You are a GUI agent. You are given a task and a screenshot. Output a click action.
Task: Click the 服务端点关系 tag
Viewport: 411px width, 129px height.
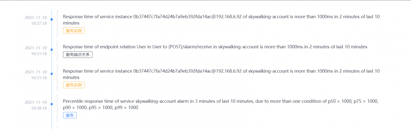[x=78, y=55]
